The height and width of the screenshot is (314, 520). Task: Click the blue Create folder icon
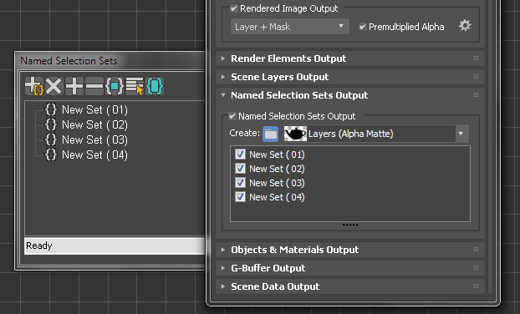pos(271,134)
